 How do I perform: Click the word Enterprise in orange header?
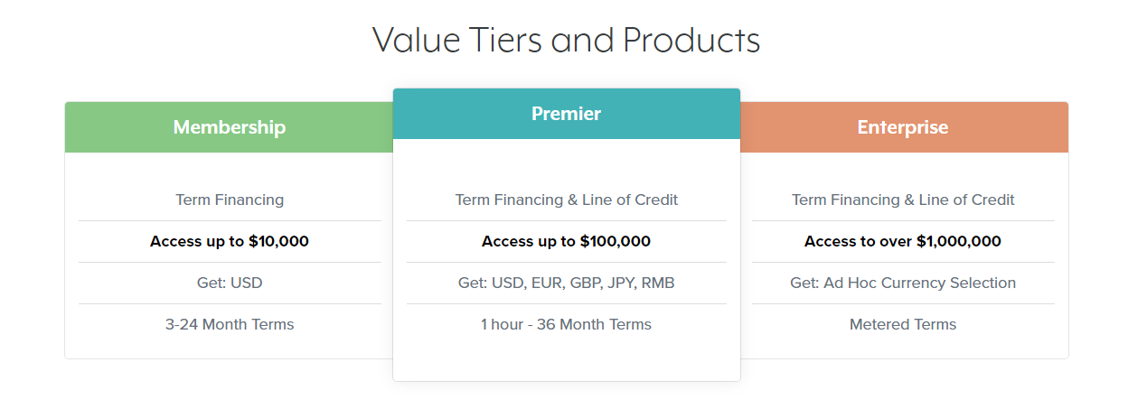click(903, 127)
